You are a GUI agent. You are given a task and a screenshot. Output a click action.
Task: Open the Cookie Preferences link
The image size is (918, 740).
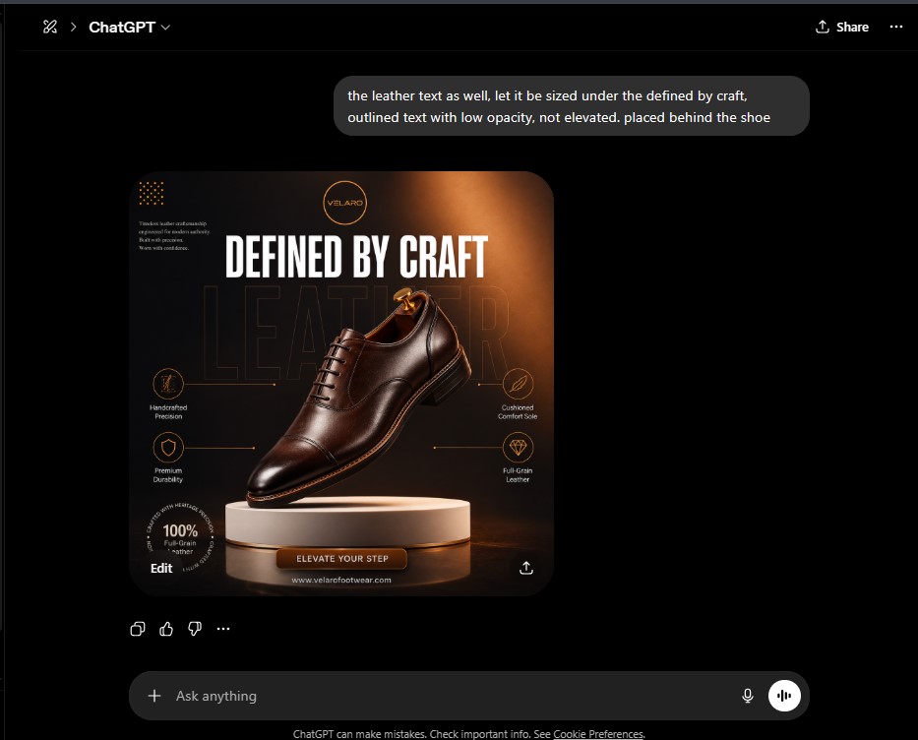tap(598, 733)
